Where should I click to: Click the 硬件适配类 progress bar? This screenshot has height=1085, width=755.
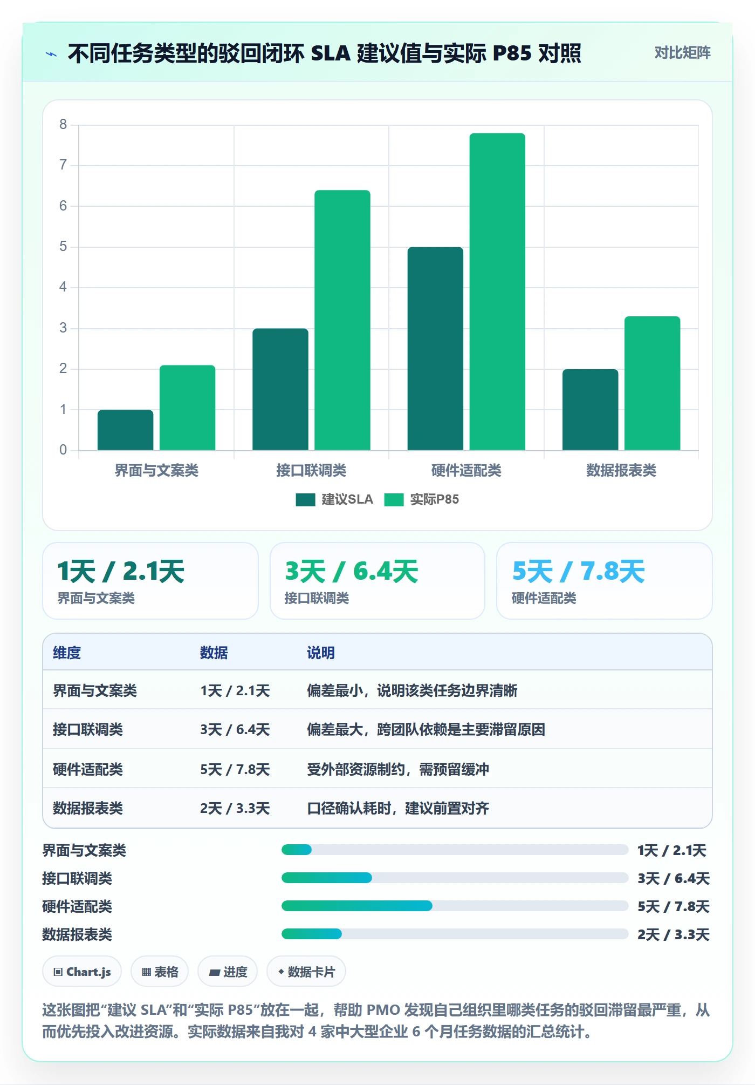pos(455,906)
